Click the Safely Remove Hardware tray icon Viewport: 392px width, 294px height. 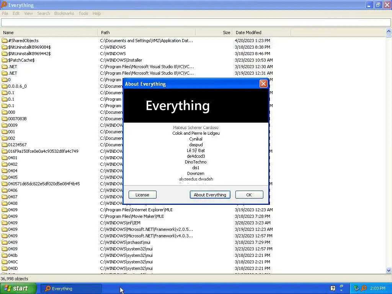tap(356, 288)
